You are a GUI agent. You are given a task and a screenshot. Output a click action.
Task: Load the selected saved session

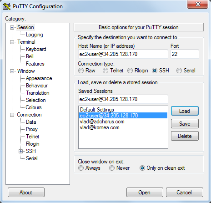pyautogui.click(x=185, y=111)
